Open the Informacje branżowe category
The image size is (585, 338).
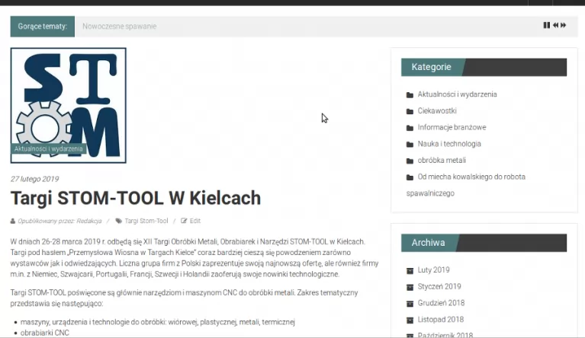(x=452, y=127)
